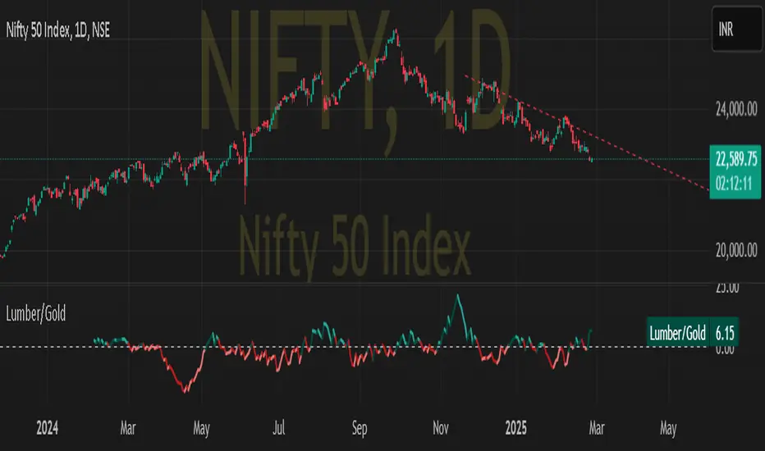
Task: Click the 24,000.00 price axis label
Action: point(736,109)
